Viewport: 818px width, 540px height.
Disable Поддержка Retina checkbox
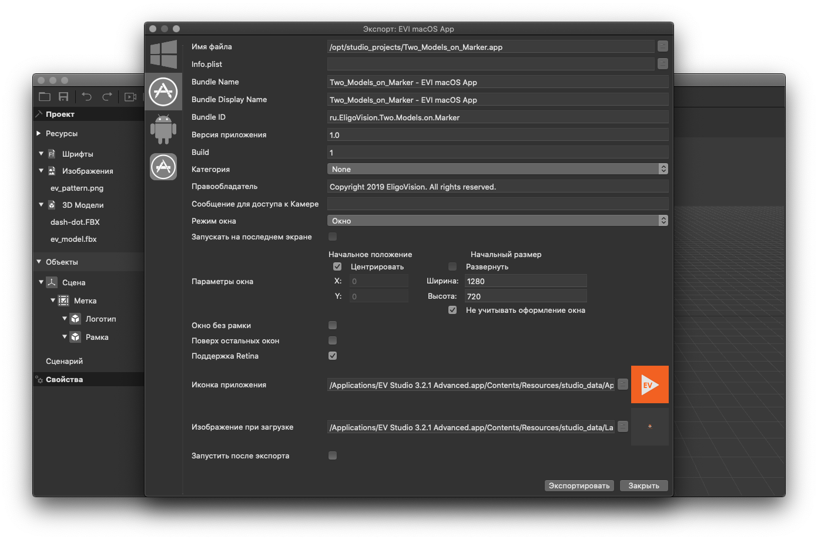(x=333, y=356)
